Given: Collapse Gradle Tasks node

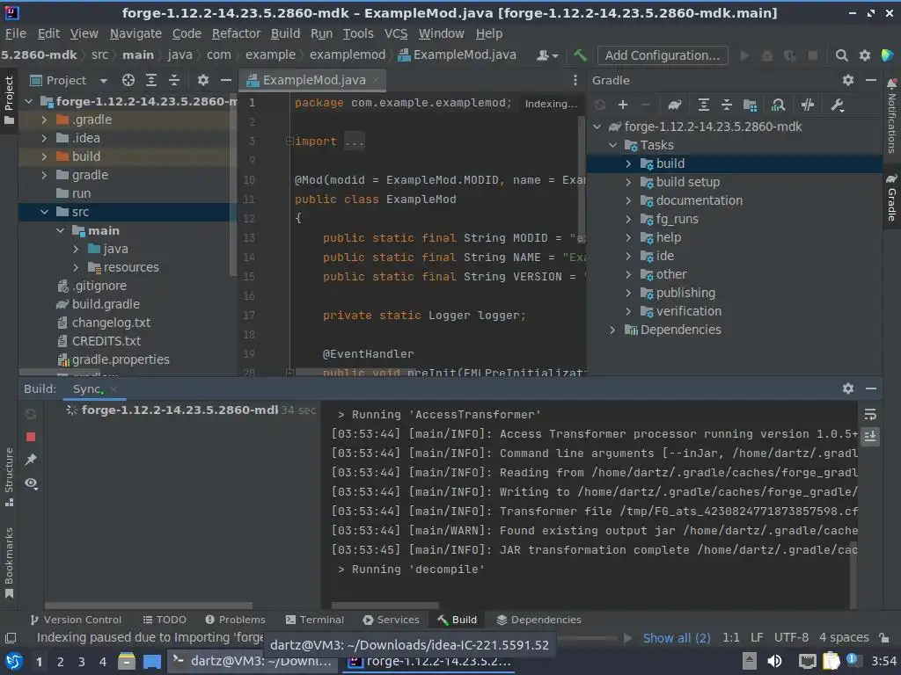Looking at the screenshot, I should coord(612,145).
